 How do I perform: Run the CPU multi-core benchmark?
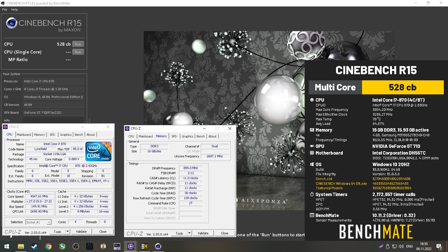[78, 44]
